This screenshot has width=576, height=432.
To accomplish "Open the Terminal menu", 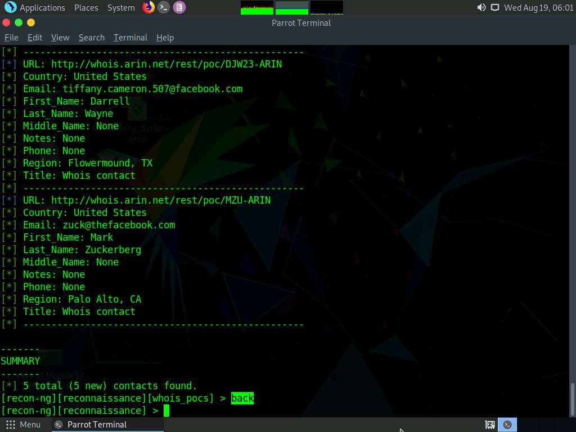I will [130, 38].
